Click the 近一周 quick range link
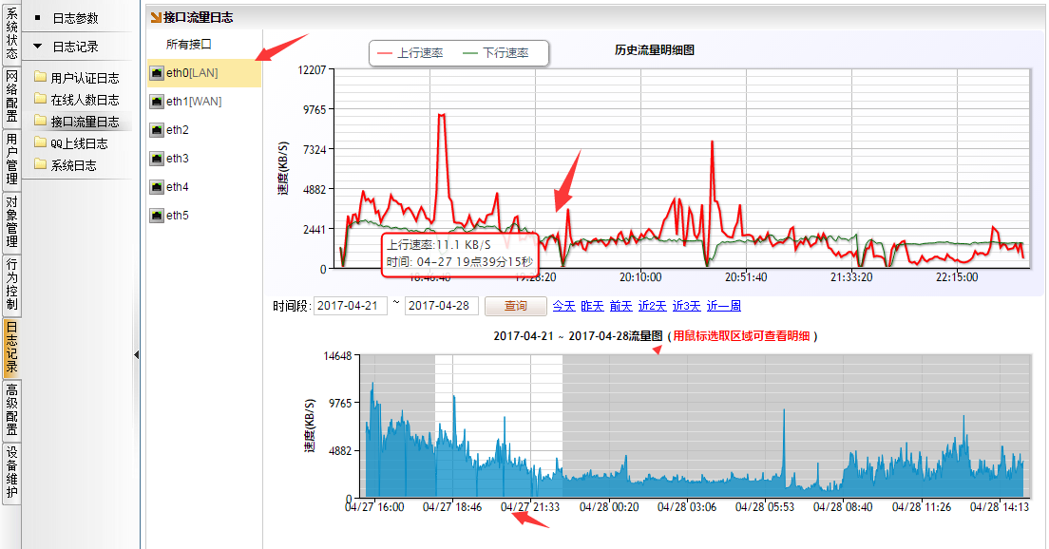The height and width of the screenshot is (549, 1049). coord(724,306)
